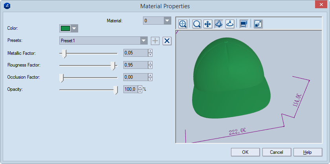This screenshot has height=164, width=330.
Task: Click the Metallic Factor label
Action: coord(22,53)
